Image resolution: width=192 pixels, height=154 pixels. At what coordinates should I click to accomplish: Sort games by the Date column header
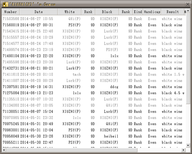point(38,12)
